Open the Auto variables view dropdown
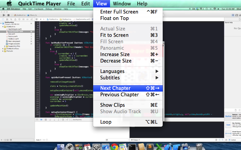This screenshot has width=241, height=150. click(x=38, y=140)
